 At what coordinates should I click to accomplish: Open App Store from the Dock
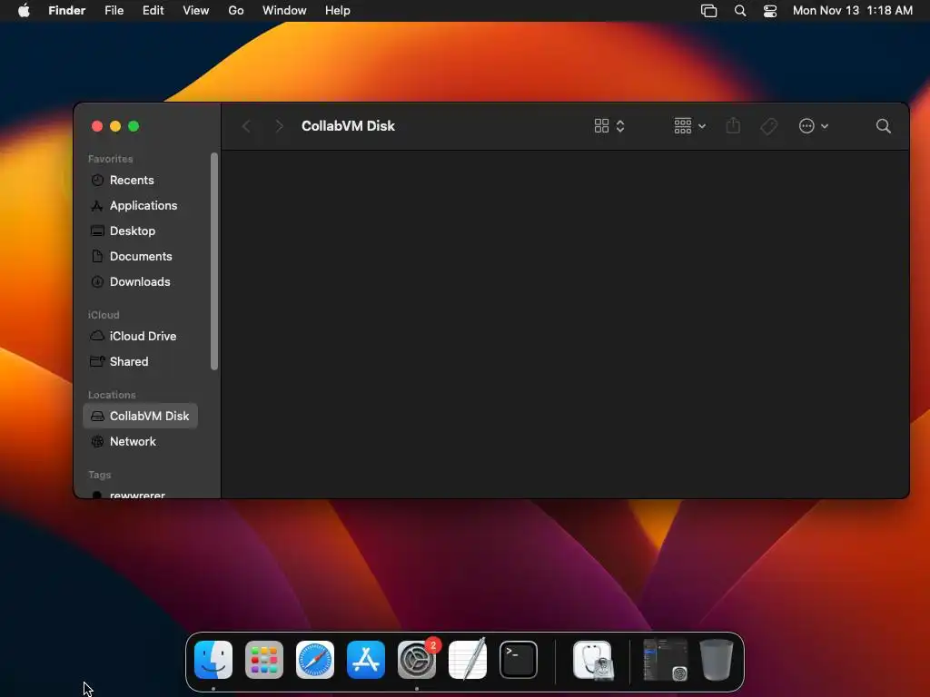pos(366,660)
